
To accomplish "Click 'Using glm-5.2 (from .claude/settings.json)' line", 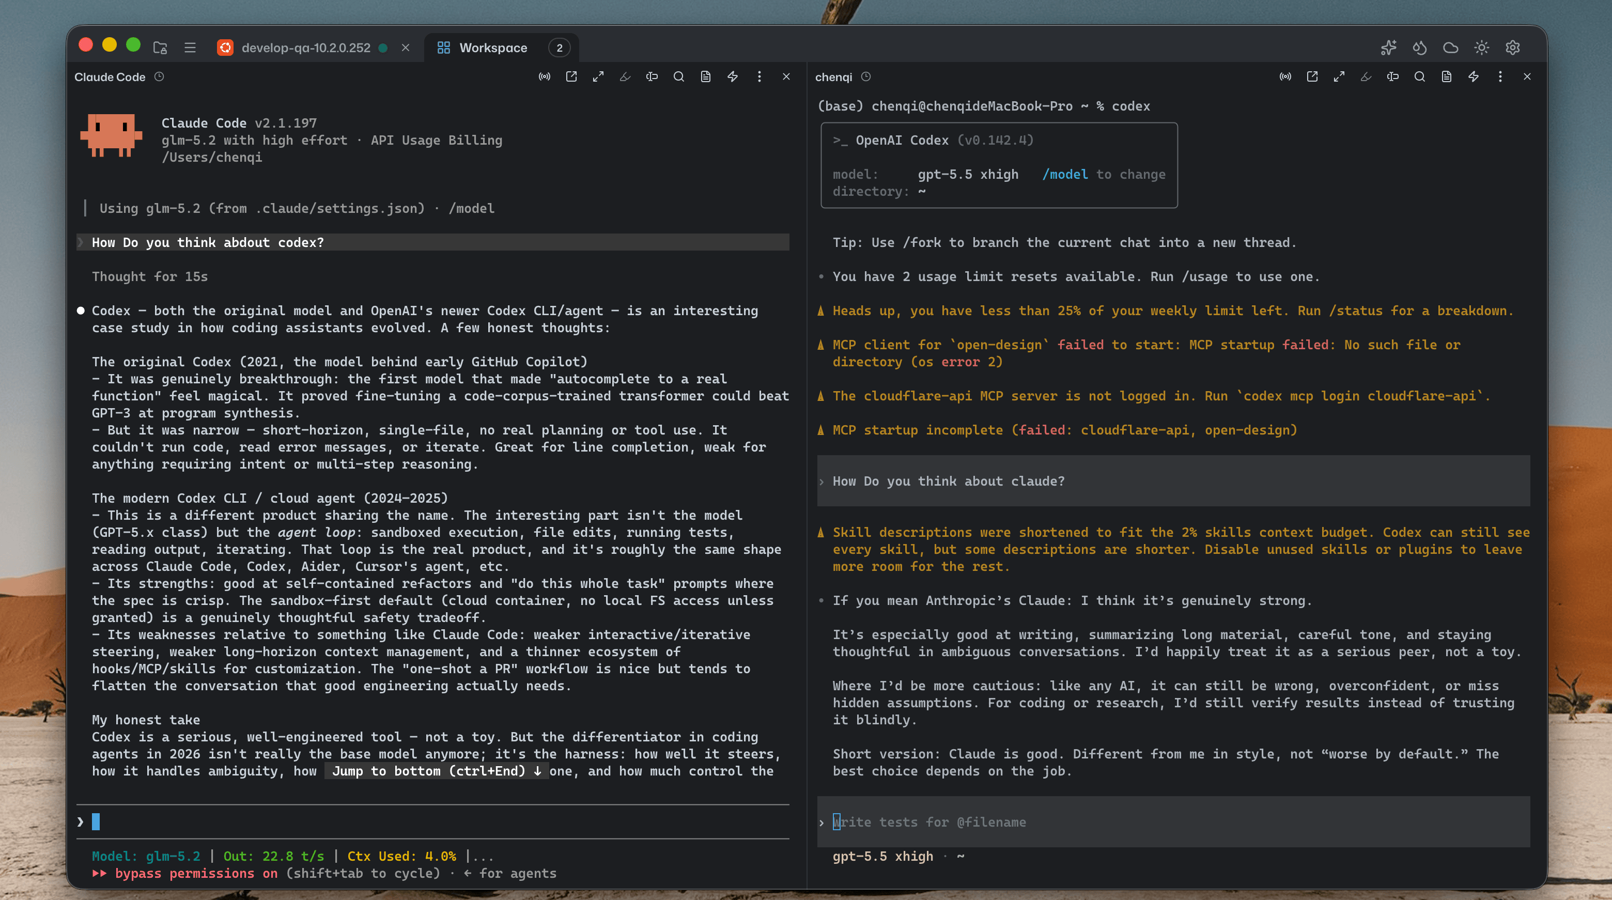I will pos(262,208).
